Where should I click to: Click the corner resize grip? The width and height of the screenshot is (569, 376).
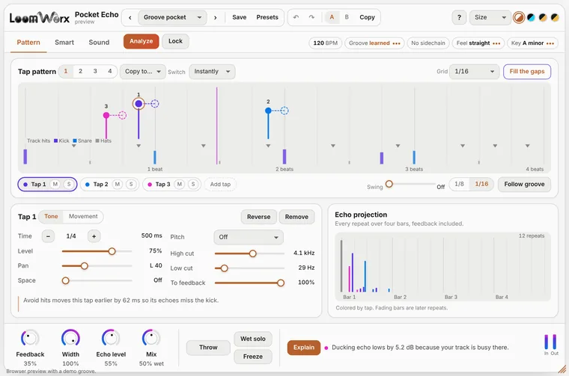(562, 369)
